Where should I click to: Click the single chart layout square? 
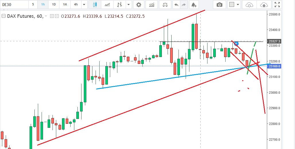(232, 5)
